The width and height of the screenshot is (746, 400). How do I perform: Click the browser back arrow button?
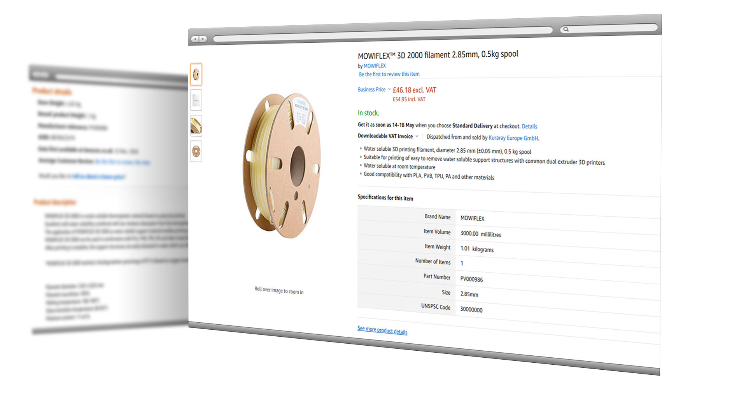pos(195,39)
